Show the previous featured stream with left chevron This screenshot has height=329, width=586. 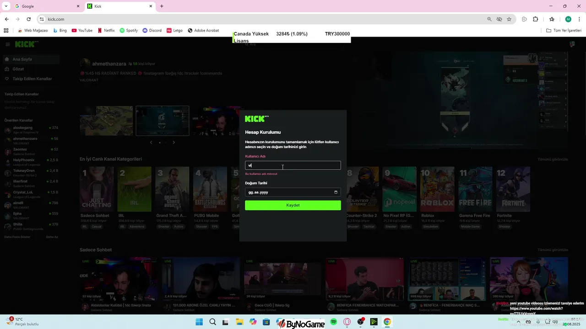click(x=152, y=143)
